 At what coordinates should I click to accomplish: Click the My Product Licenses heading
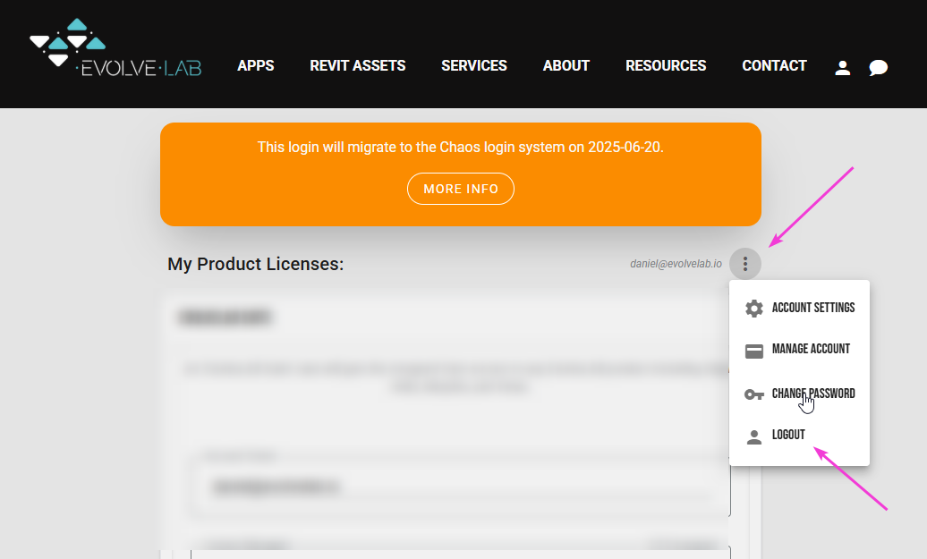coord(255,264)
